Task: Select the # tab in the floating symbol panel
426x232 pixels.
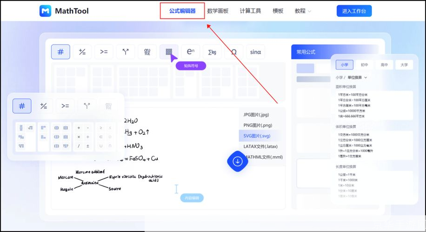Action: point(22,106)
